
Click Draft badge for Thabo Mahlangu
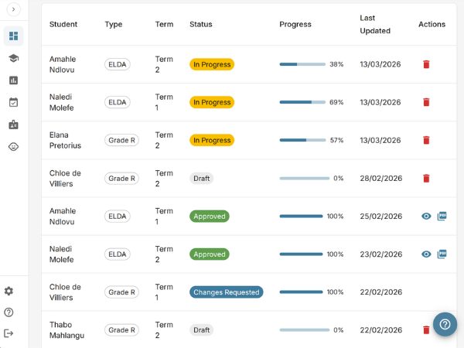pos(202,330)
